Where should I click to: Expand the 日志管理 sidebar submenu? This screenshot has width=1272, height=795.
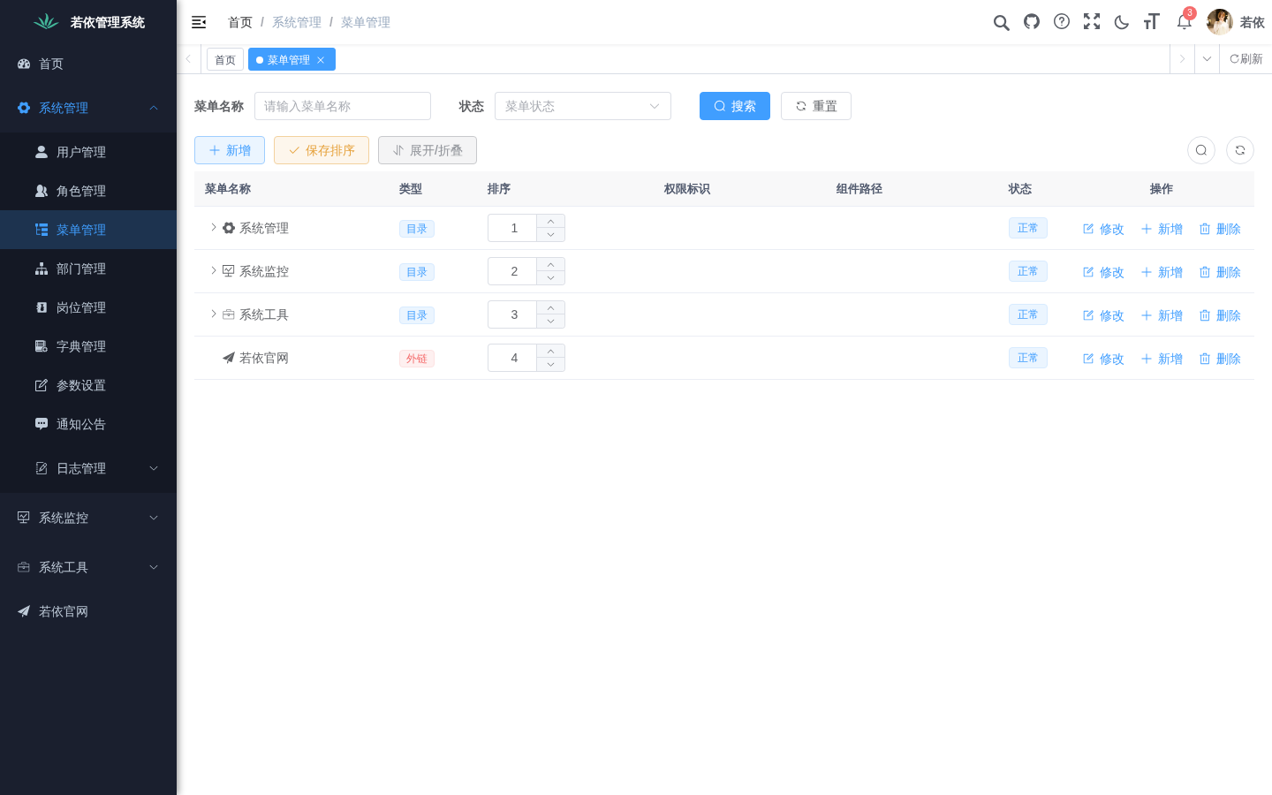[x=88, y=468]
